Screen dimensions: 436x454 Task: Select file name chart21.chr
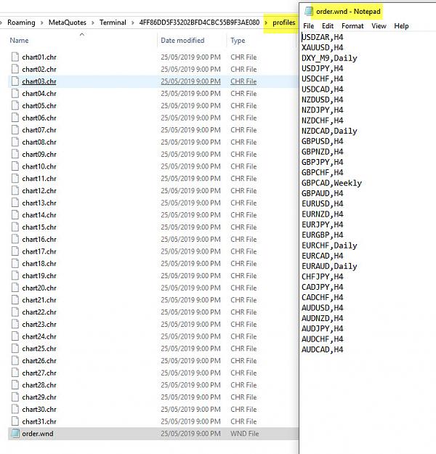(x=39, y=300)
